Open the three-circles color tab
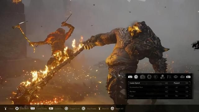 coord(162,77)
